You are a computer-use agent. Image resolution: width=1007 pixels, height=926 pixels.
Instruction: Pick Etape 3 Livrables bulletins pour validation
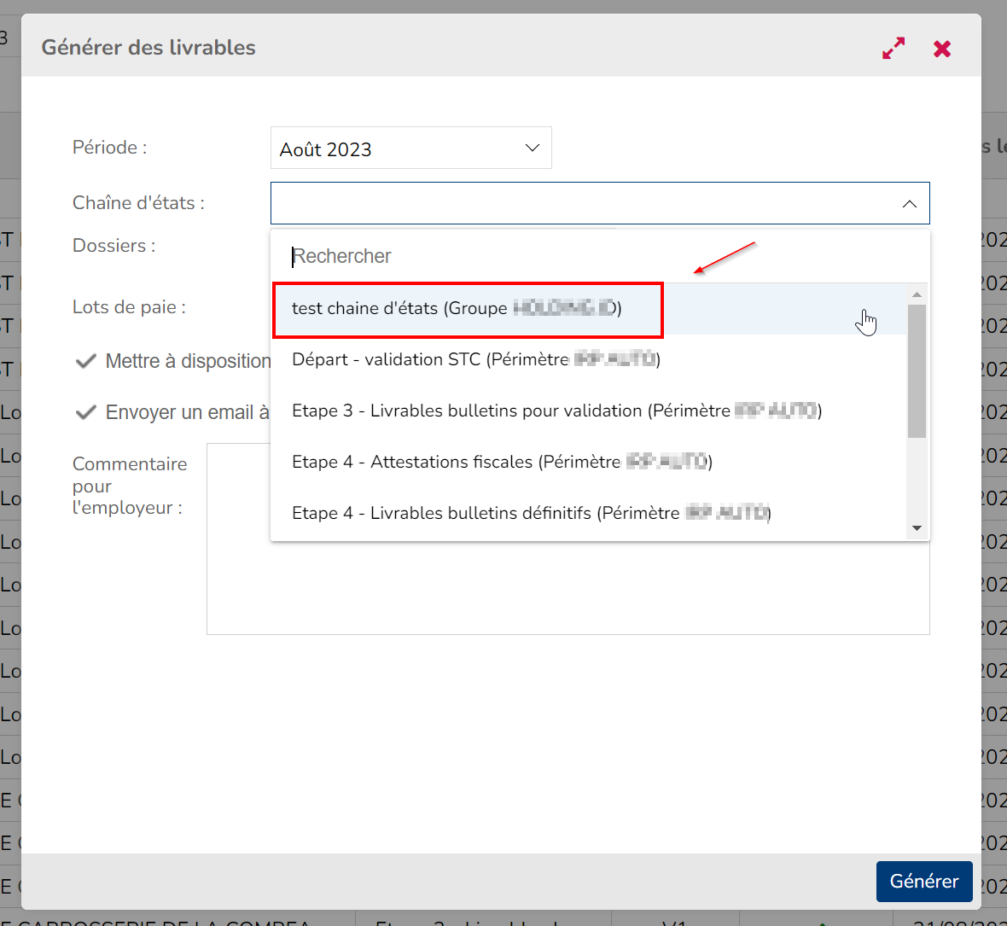pos(555,411)
